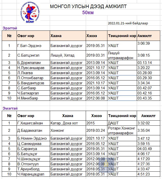
Task: Select the Г.Бат-Эрдэнэ name cell
Action: pyautogui.click(x=29, y=46)
